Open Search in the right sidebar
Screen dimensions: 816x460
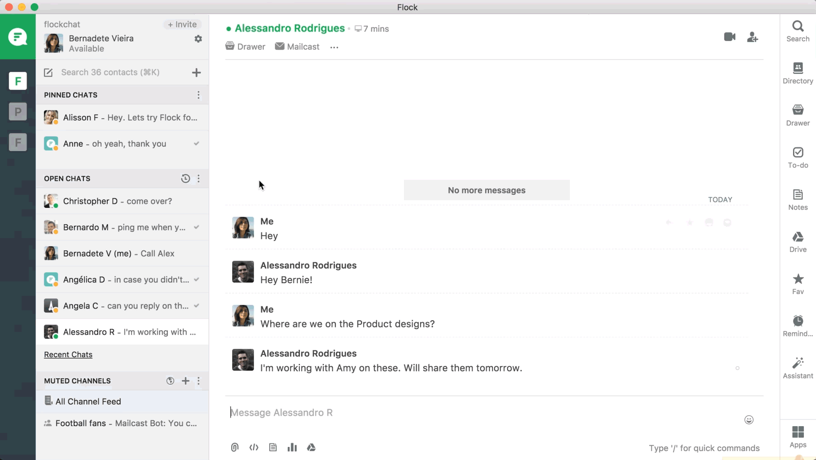pyautogui.click(x=798, y=32)
